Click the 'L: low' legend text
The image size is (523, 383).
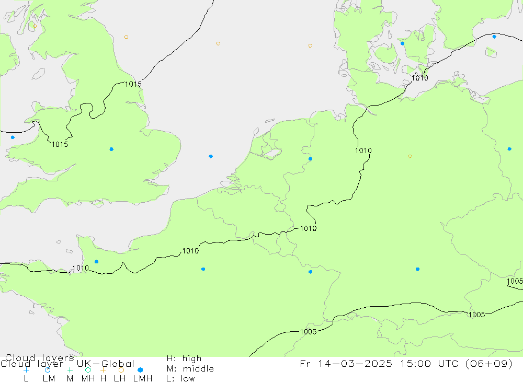click(x=180, y=379)
